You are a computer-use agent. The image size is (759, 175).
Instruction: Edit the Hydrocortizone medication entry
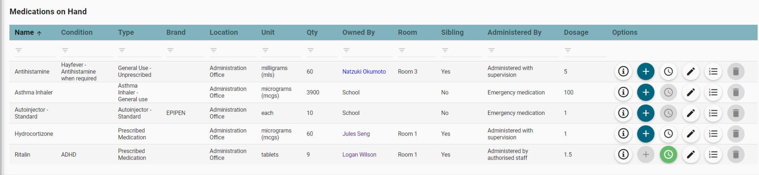(x=690, y=134)
